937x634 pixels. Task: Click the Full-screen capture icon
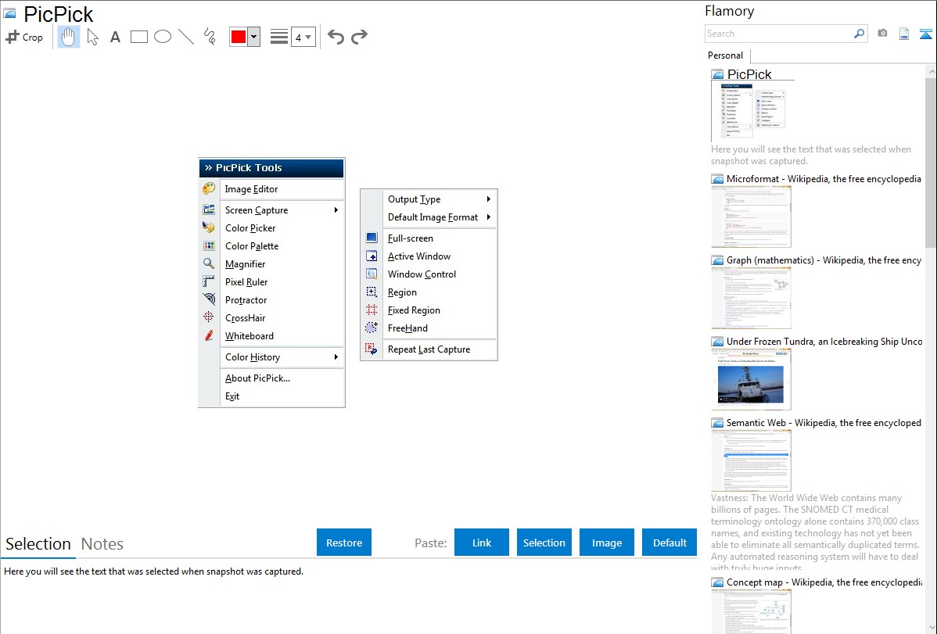tap(372, 238)
